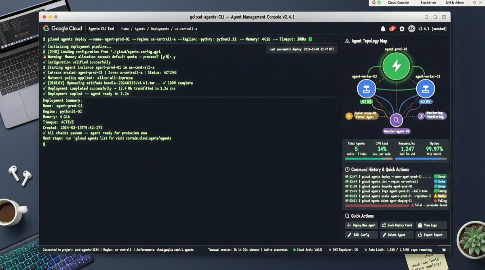Click the us-central1-a breadcrumb

coord(186,29)
